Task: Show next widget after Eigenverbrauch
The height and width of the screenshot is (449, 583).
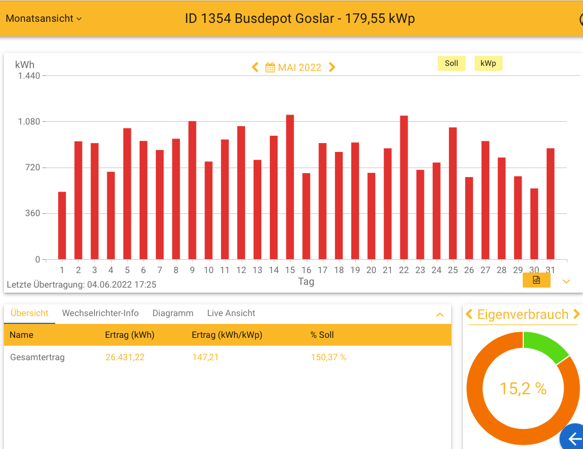Action: click(x=576, y=314)
